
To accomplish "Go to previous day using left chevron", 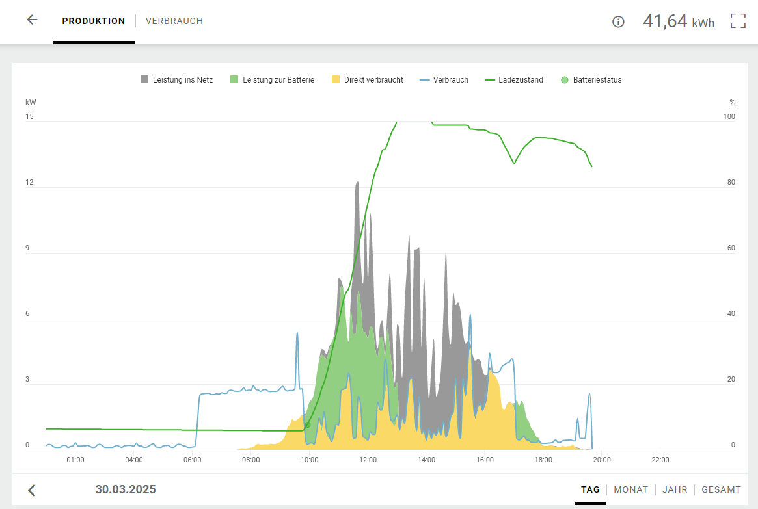I will pyautogui.click(x=31, y=490).
